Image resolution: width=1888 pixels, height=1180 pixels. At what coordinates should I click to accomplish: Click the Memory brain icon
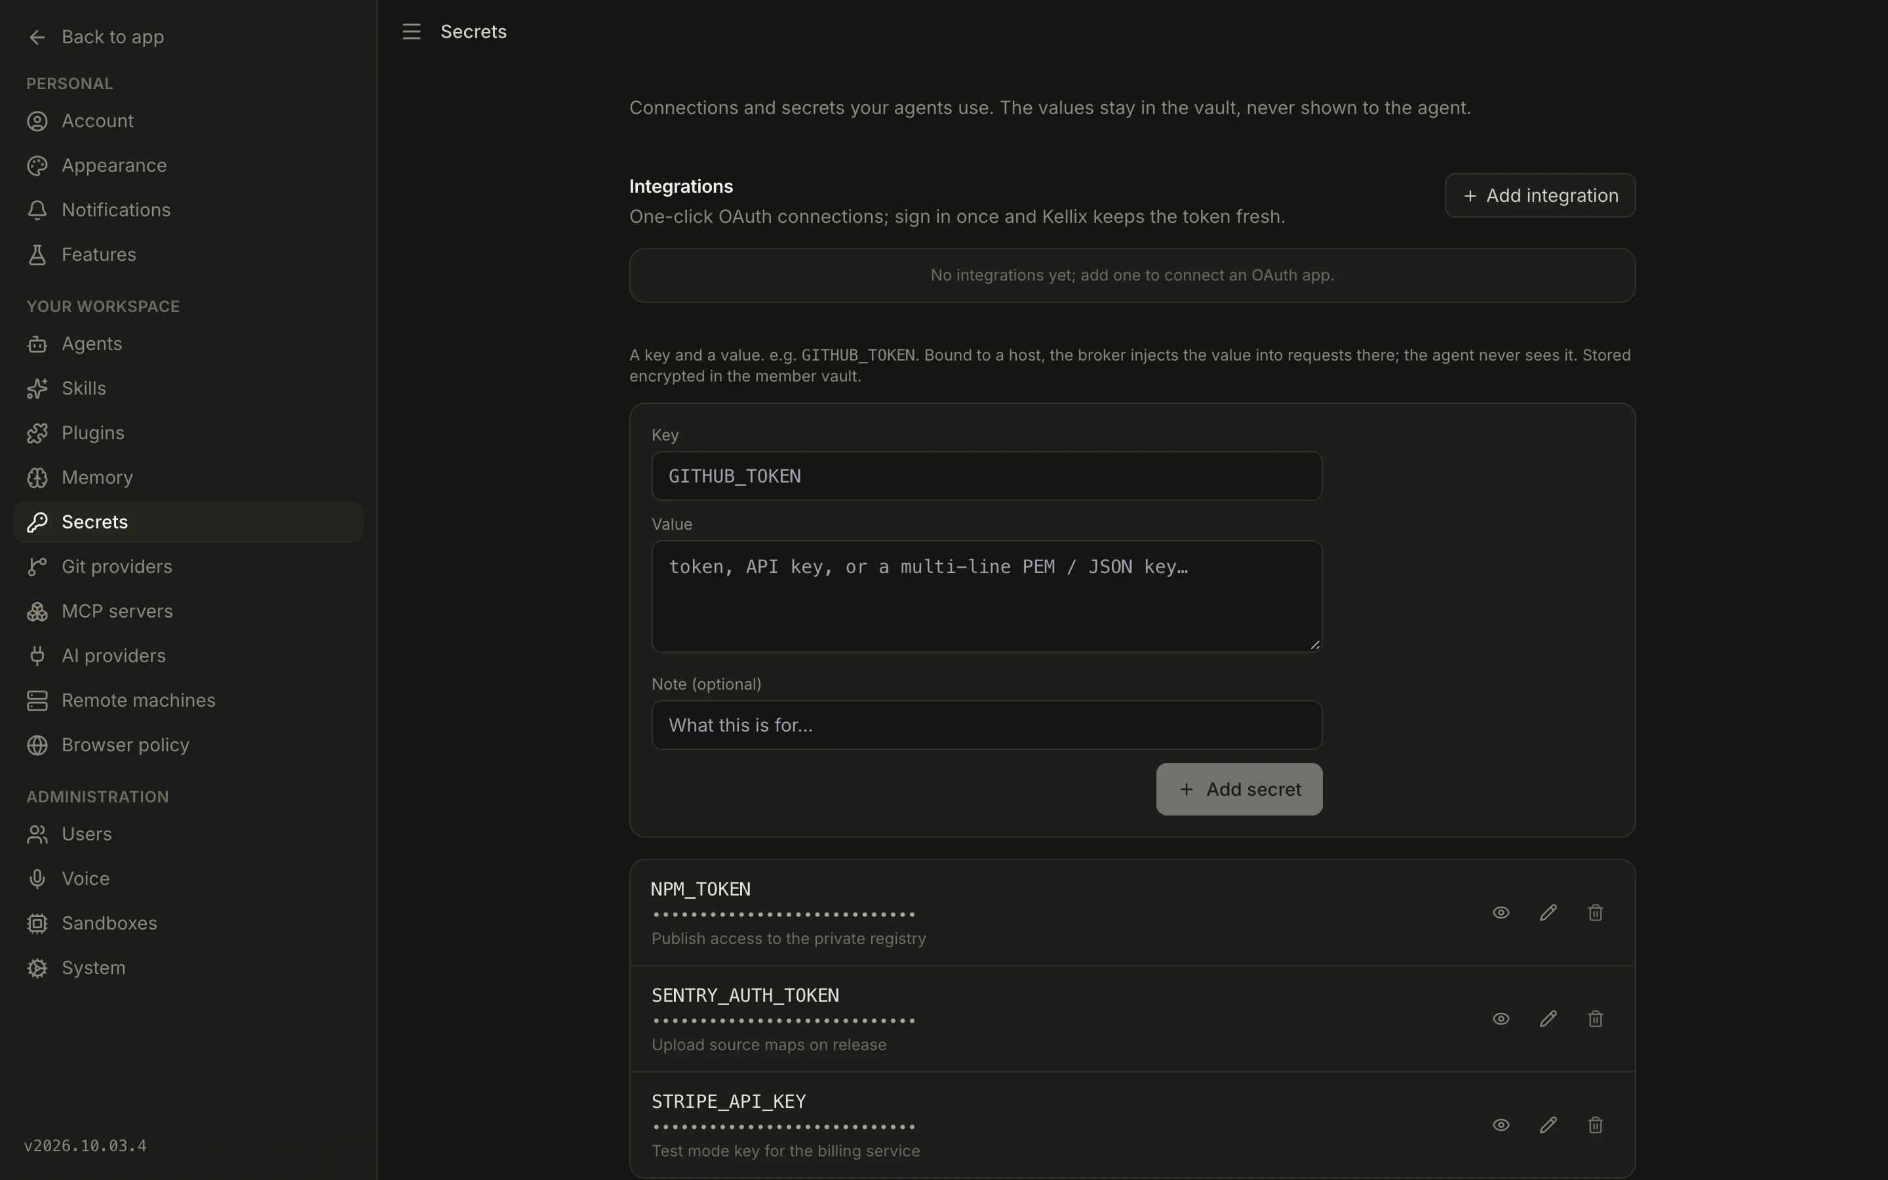pyautogui.click(x=37, y=478)
